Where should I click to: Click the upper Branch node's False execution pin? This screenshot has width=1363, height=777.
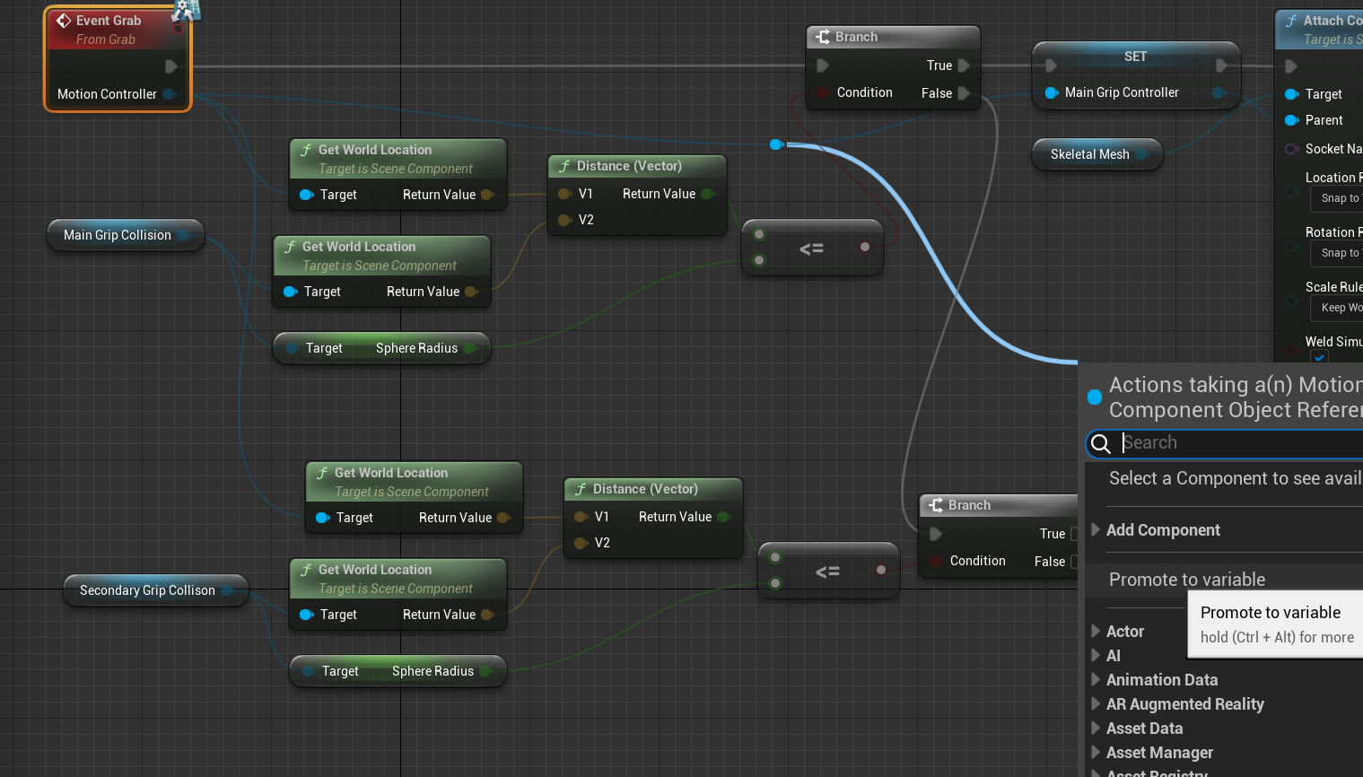964,93
